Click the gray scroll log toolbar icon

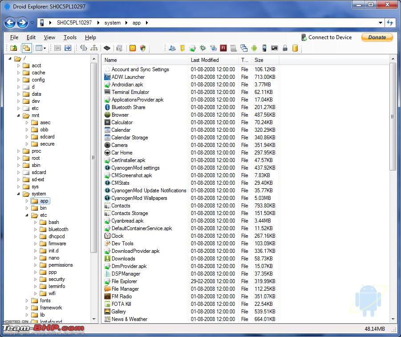pyautogui.click(x=234, y=48)
